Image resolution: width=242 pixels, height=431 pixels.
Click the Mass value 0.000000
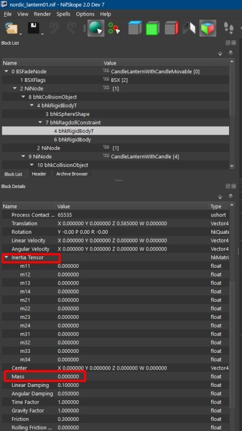(x=68, y=376)
